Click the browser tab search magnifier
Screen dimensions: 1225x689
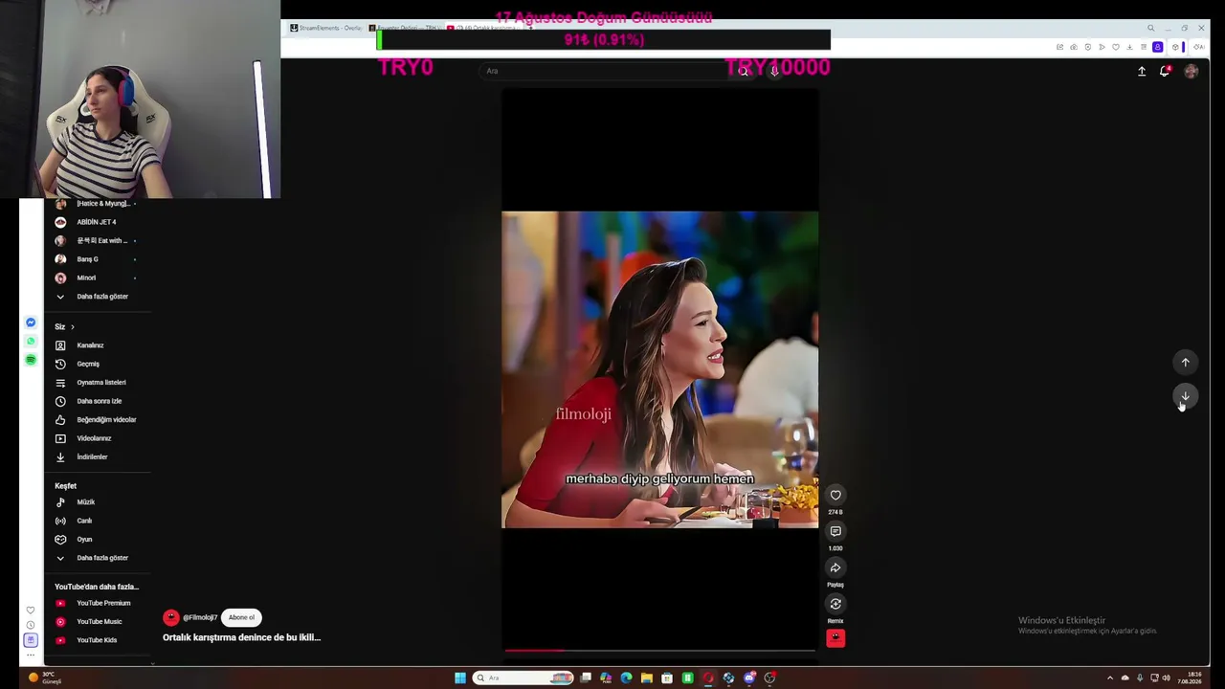pos(1150,28)
